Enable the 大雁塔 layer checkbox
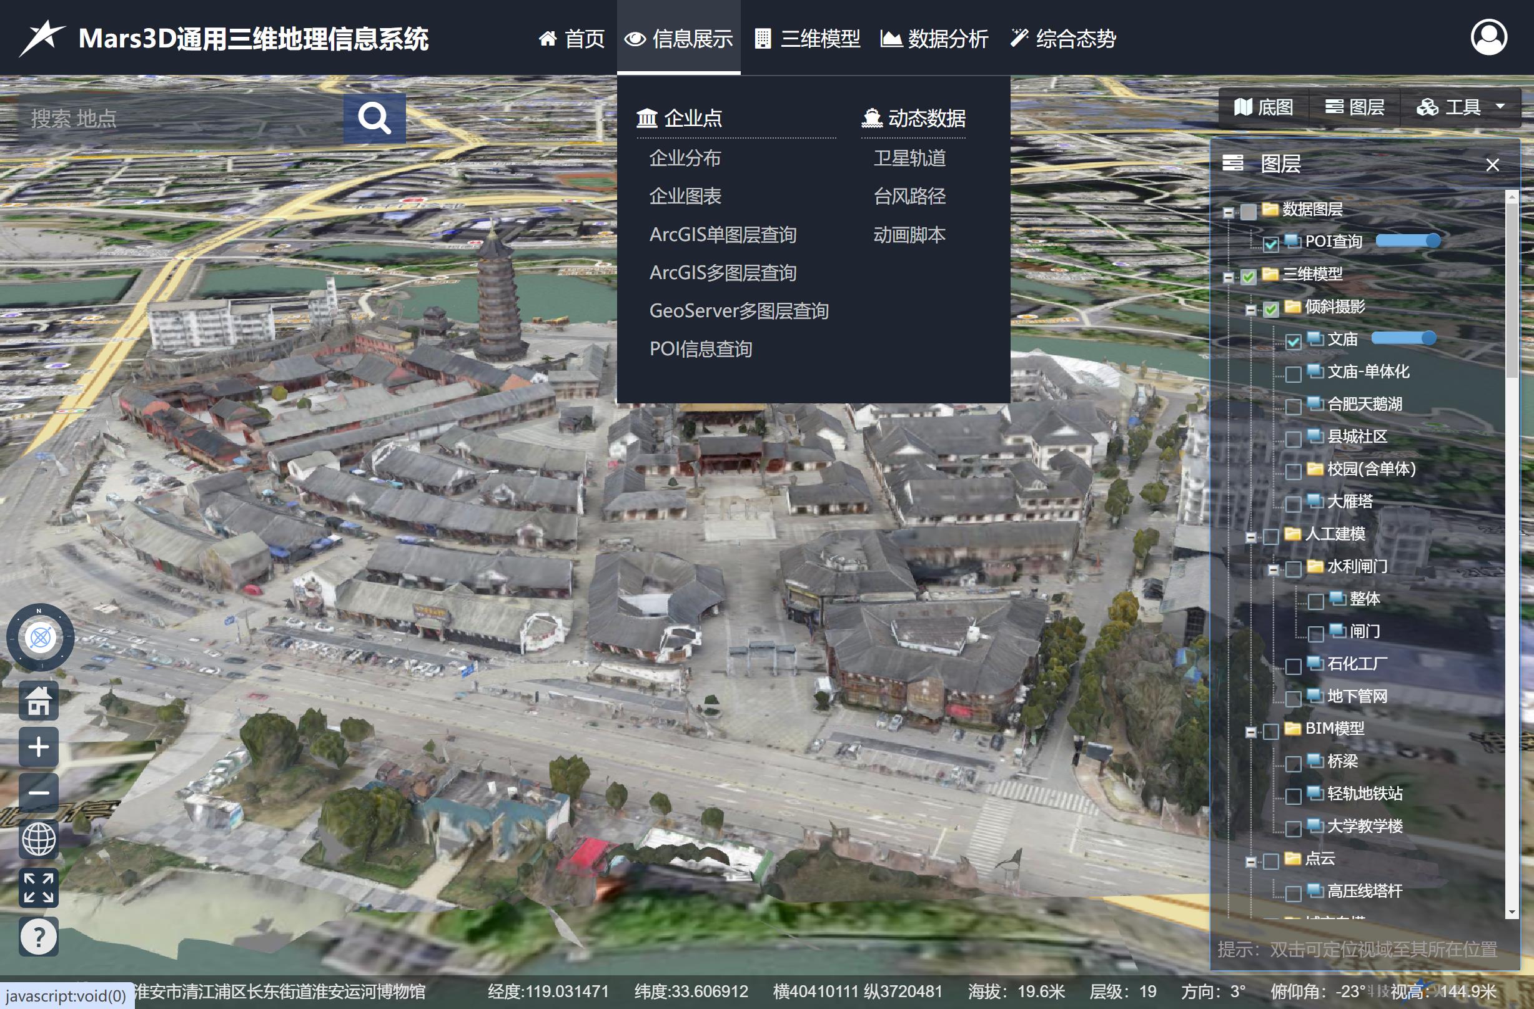 pos(1293,504)
